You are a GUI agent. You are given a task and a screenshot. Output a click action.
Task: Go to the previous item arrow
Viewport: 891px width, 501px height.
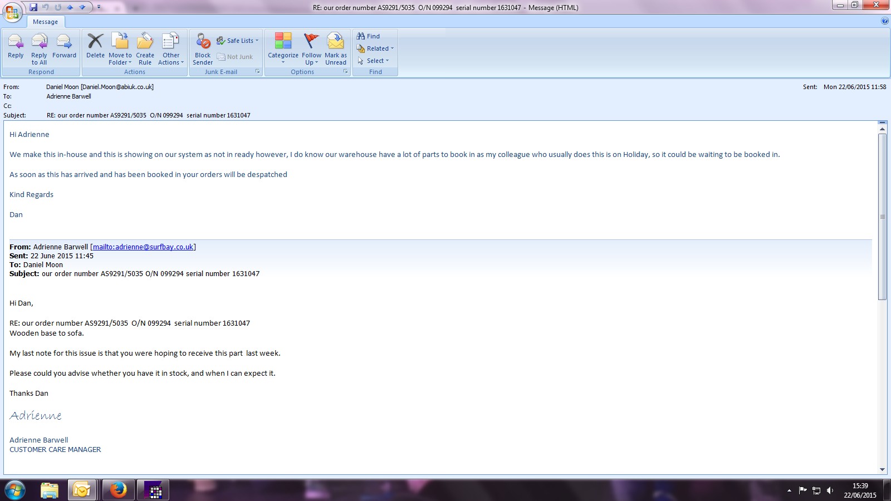(70, 7)
